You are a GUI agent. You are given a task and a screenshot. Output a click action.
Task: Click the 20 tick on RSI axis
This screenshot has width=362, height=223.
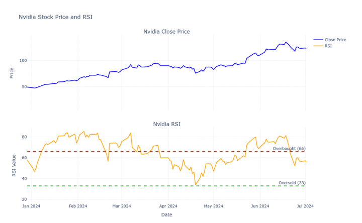click(23, 199)
